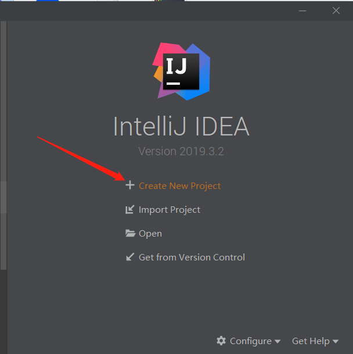Image resolution: width=353 pixels, height=354 pixels.
Task: Click the IntelliJ IDEA logo
Action: pos(181,71)
